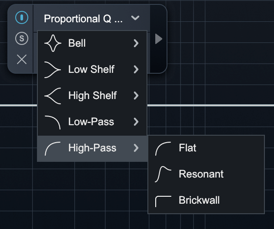Screen dimensions: 274x229
Task: Expand the Bell submenu arrow
Action: (x=136, y=43)
